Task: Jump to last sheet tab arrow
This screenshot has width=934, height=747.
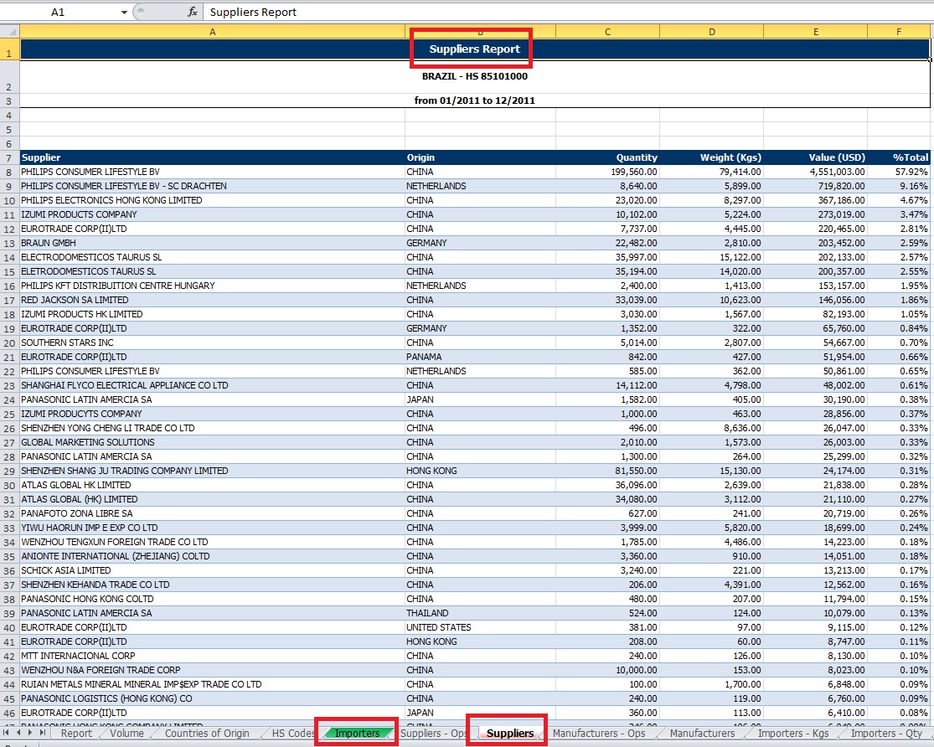Action: coord(43,734)
